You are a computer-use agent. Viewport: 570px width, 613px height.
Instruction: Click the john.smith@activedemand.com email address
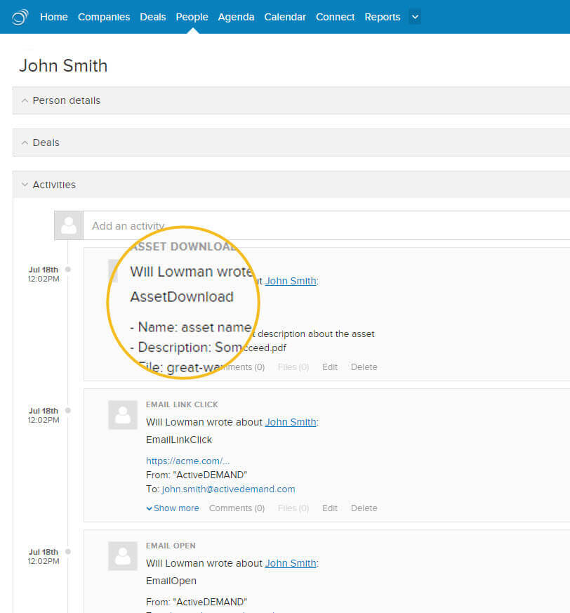tap(229, 489)
